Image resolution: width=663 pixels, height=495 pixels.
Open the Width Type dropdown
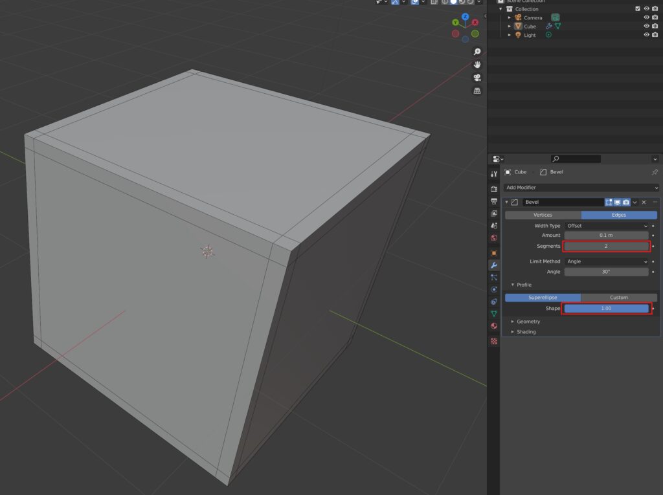coord(607,225)
